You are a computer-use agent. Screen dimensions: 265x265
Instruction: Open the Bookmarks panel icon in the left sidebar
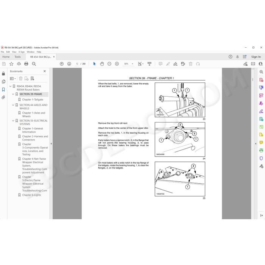(x=3, y=89)
